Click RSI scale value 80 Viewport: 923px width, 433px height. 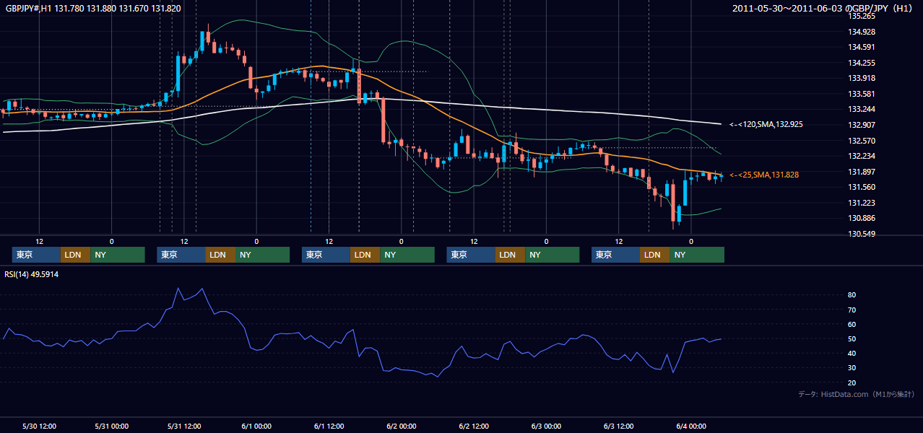click(x=852, y=295)
